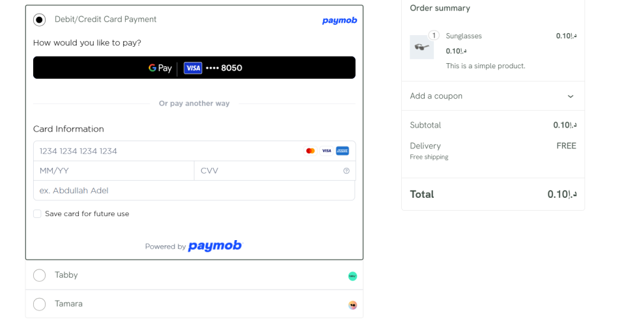The width and height of the screenshot is (637, 326).
Task: Click the Powered by paymob logo
Action: [x=214, y=246]
